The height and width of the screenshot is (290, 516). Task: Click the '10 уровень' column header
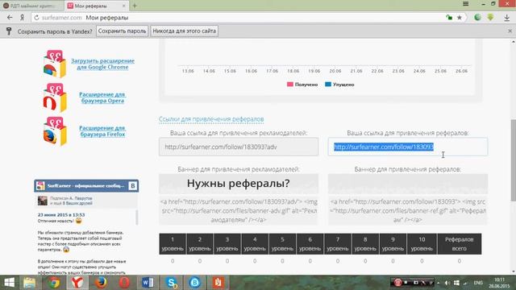pyautogui.click(x=422, y=244)
